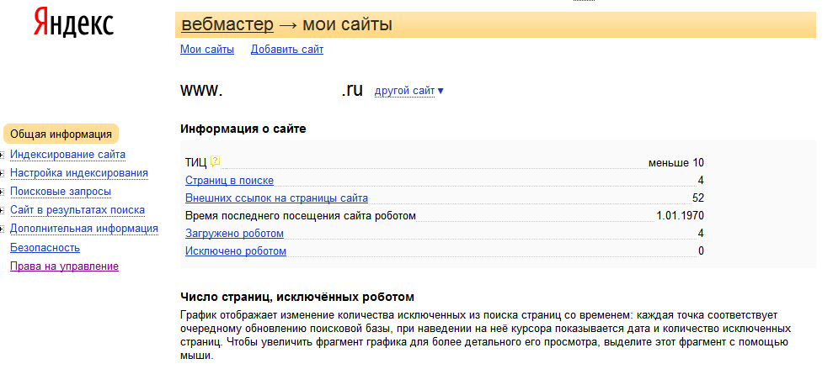Click the 'меньше 10' ТИЦ value
Viewport: 833px width, 369px height.
pos(675,163)
